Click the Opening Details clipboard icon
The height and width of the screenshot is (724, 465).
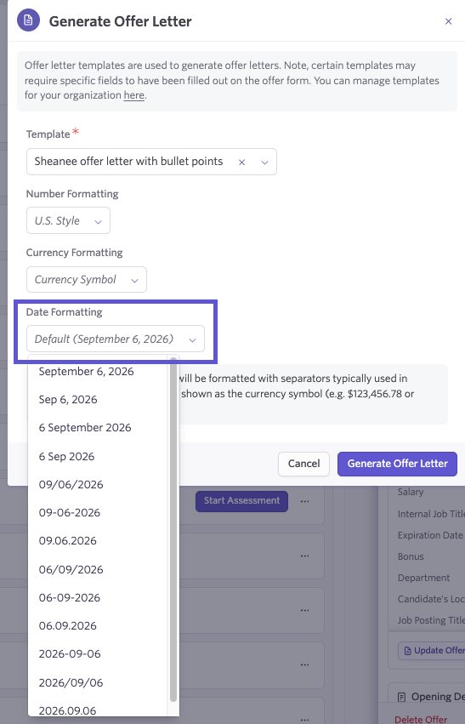402,696
